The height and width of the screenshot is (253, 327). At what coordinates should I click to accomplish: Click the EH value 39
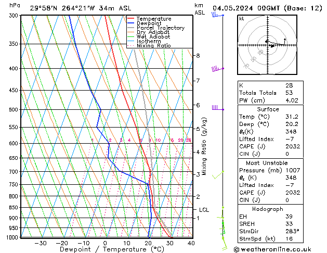(289, 217)
